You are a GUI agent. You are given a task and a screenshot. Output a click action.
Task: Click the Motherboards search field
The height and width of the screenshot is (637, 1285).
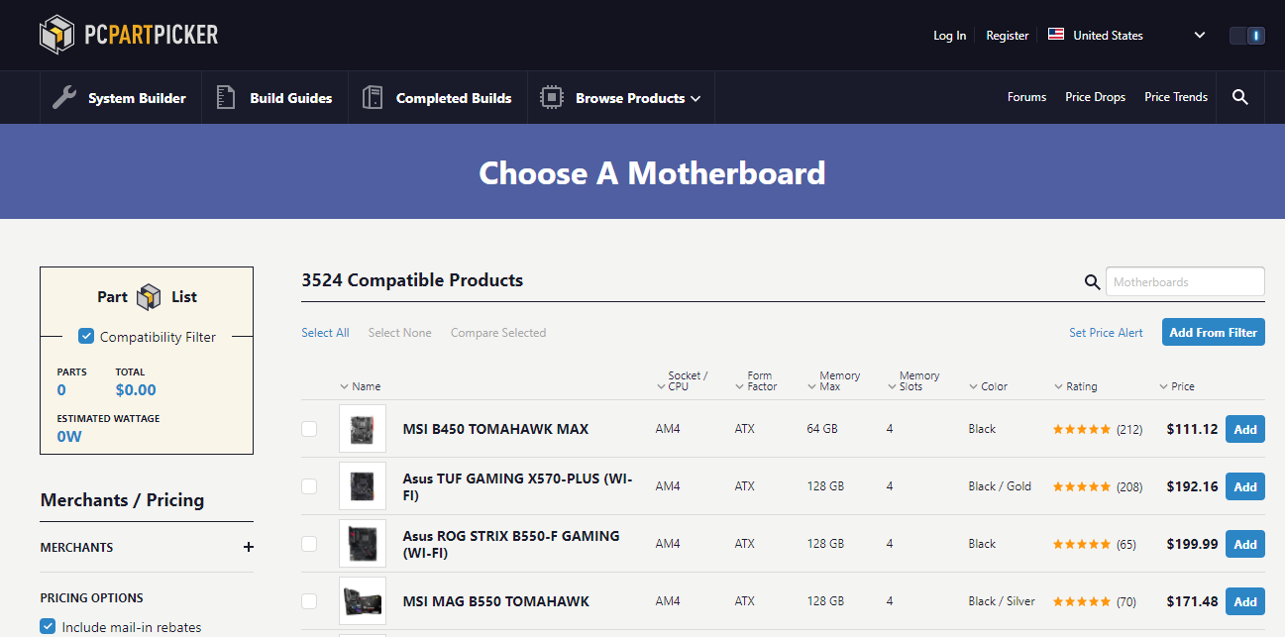1185,281
